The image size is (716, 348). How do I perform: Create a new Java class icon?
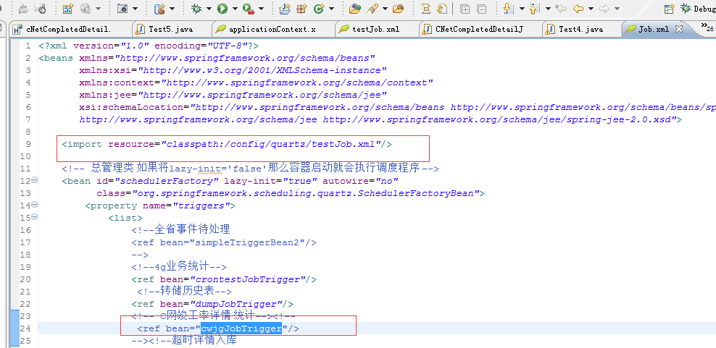319,8
